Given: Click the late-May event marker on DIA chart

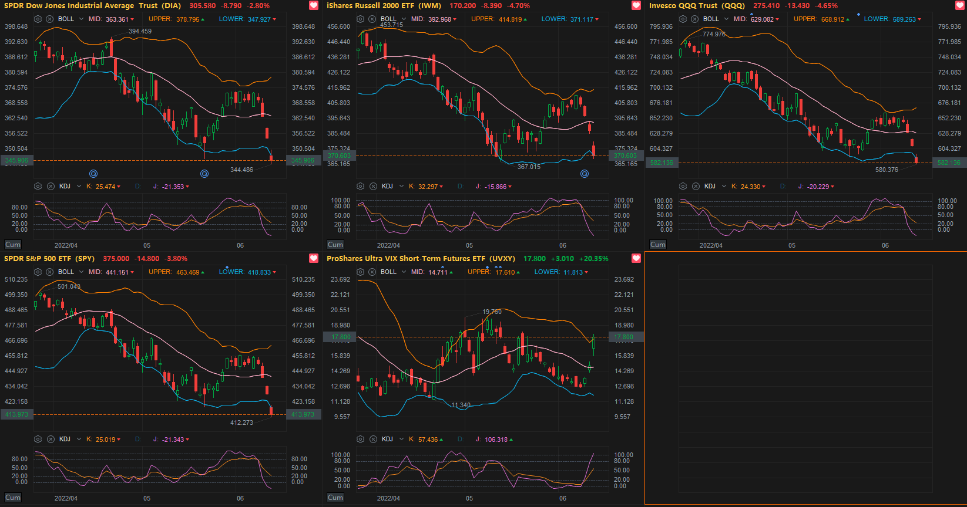Looking at the screenshot, I should (204, 174).
